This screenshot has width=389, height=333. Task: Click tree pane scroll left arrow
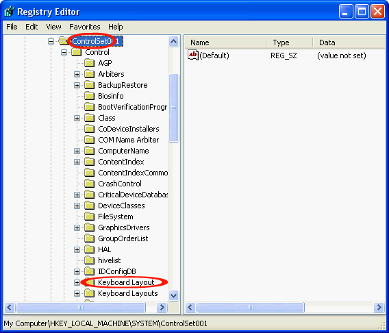pos(9,308)
